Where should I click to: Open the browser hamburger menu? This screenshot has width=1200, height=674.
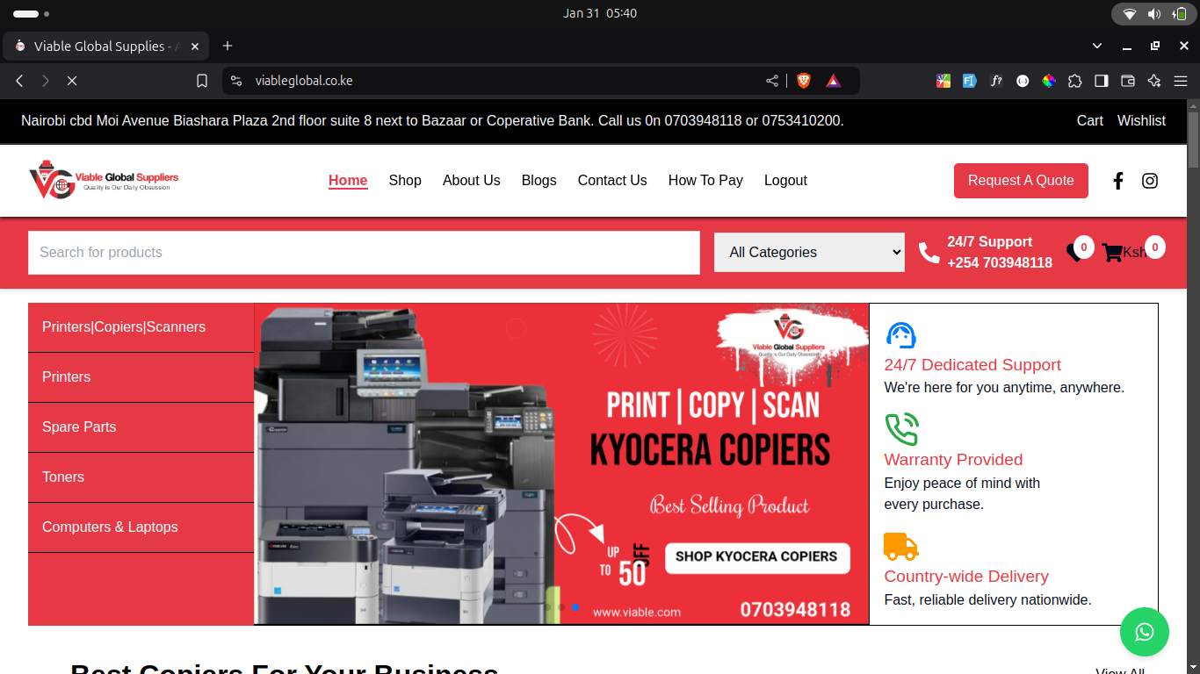tap(1181, 81)
